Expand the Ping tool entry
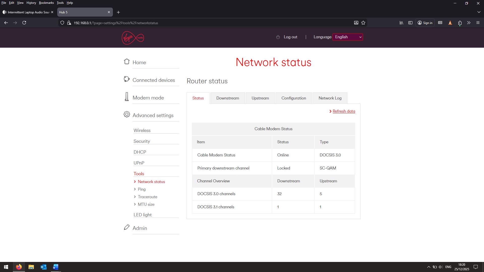Screen dimensions: 484x272 tap(141, 189)
